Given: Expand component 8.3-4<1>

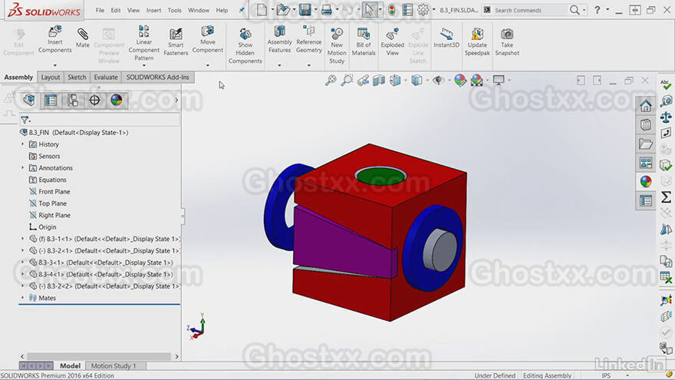Looking at the screenshot, I should point(23,274).
